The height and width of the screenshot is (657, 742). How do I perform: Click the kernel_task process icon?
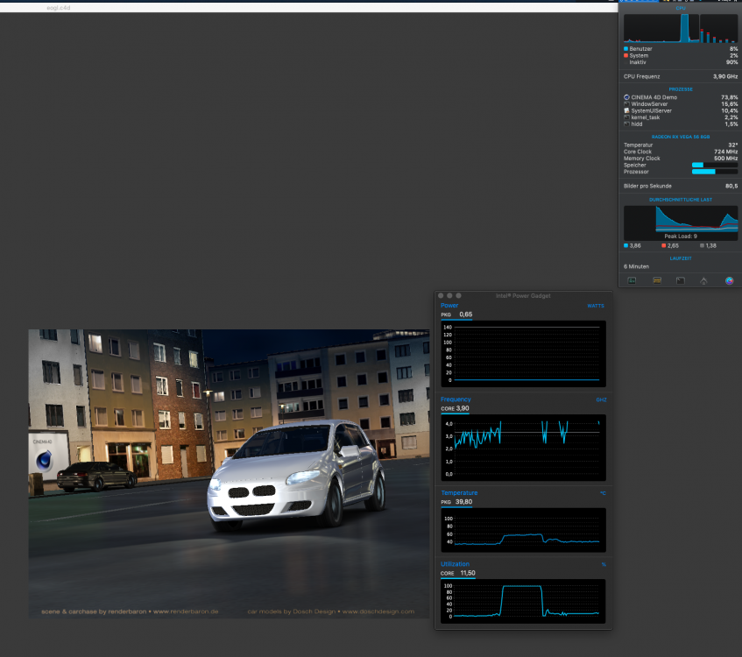coord(626,117)
